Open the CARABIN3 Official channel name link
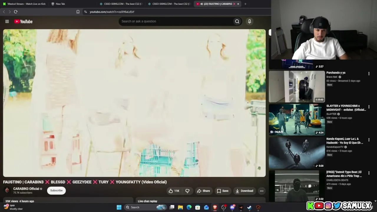 [x=26, y=189]
